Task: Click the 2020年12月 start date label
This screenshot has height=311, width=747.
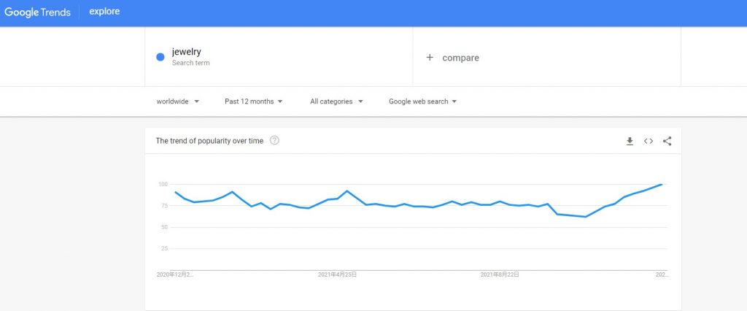Action: (175, 274)
